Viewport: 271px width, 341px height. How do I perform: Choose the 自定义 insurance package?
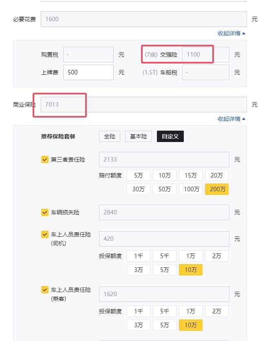click(170, 136)
